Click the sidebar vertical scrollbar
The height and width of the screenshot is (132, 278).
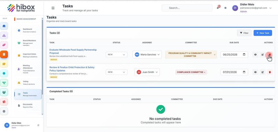[x=42, y=57]
